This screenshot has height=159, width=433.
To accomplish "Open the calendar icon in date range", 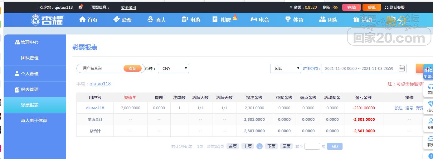I will (401, 68).
